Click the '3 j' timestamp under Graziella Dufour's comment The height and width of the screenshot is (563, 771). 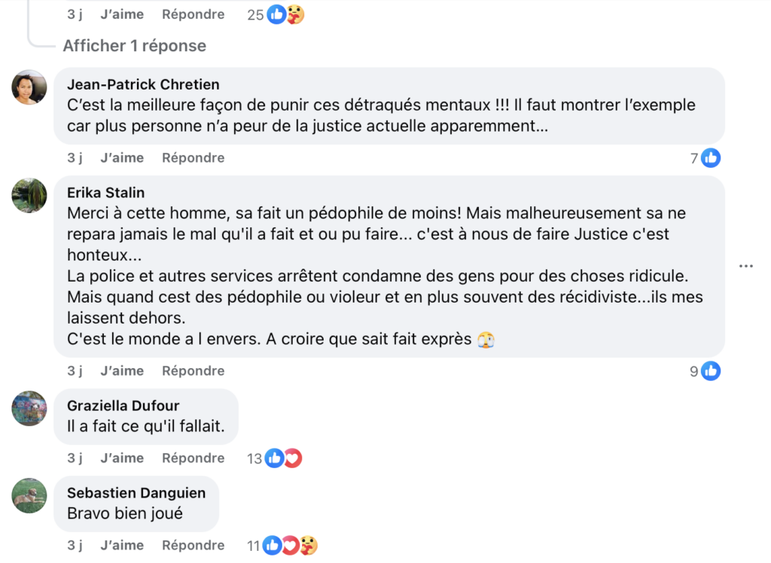coord(75,458)
